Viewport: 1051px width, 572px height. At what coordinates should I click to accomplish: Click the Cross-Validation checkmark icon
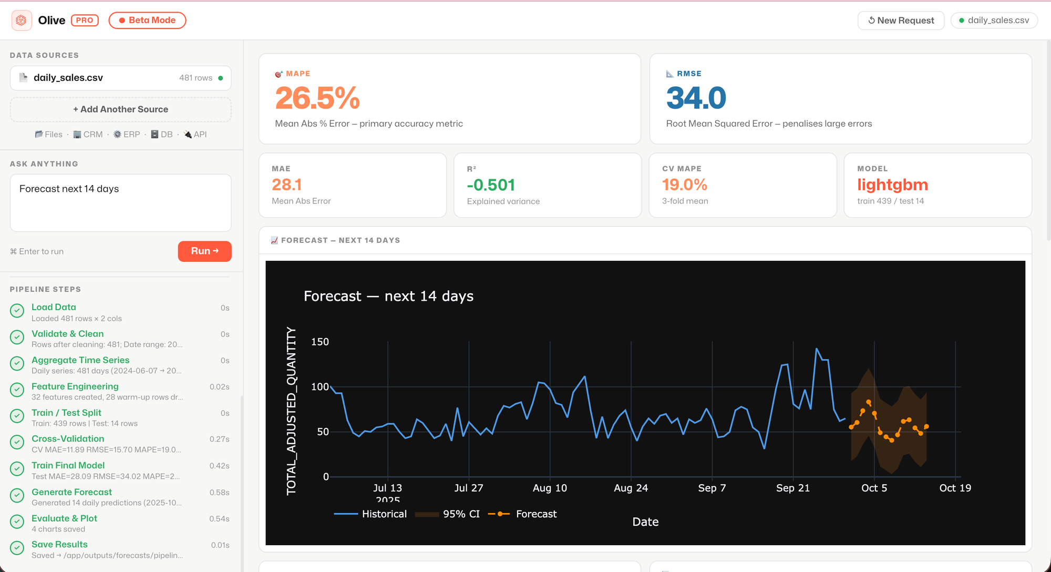click(17, 442)
